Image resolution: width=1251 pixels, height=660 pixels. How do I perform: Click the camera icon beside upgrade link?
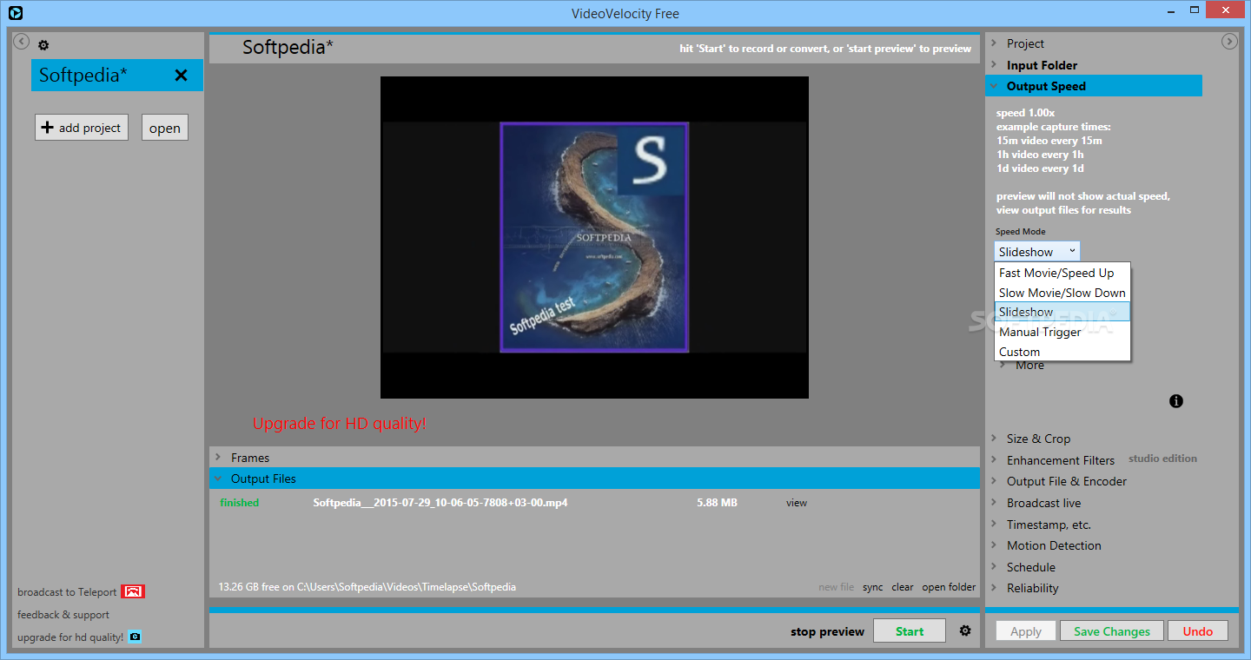[135, 637]
